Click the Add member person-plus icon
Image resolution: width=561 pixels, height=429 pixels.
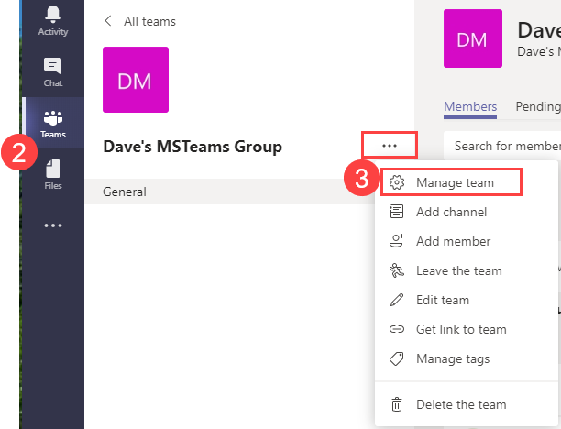(397, 241)
